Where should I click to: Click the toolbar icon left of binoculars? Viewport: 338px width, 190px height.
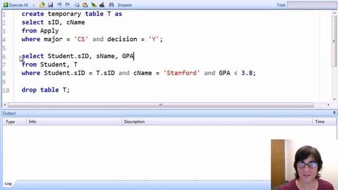[102, 5]
